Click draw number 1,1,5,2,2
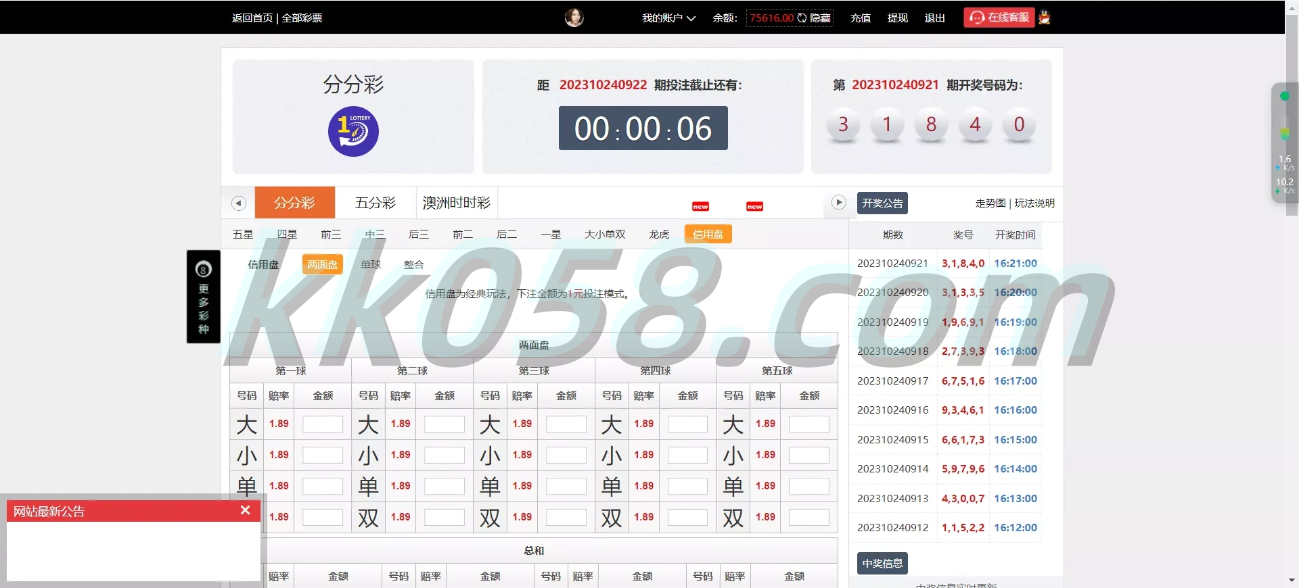1299x588 pixels. [x=963, y=527]
